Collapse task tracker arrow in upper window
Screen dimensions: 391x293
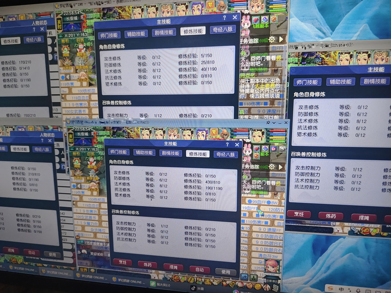point(281,40)
